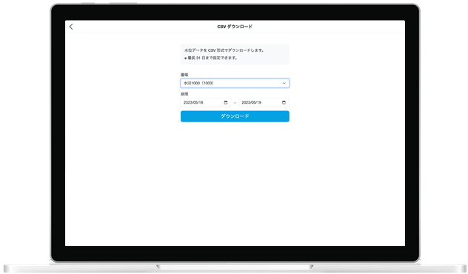468x274 pixels.
Task: Open calendar picker for start date
Action: tap(226, 102)
